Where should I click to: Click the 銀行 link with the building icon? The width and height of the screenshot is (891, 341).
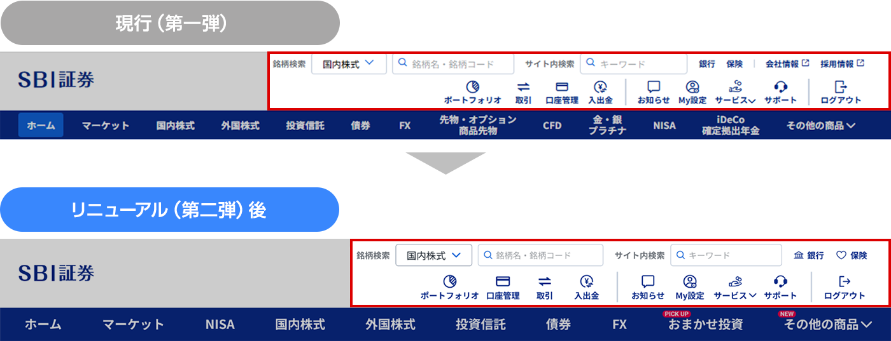pos(809,255)
